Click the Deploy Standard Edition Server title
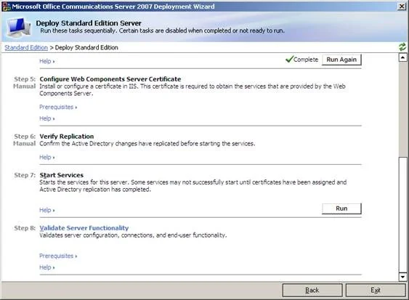Screen dimensions: 409x300 89,23
